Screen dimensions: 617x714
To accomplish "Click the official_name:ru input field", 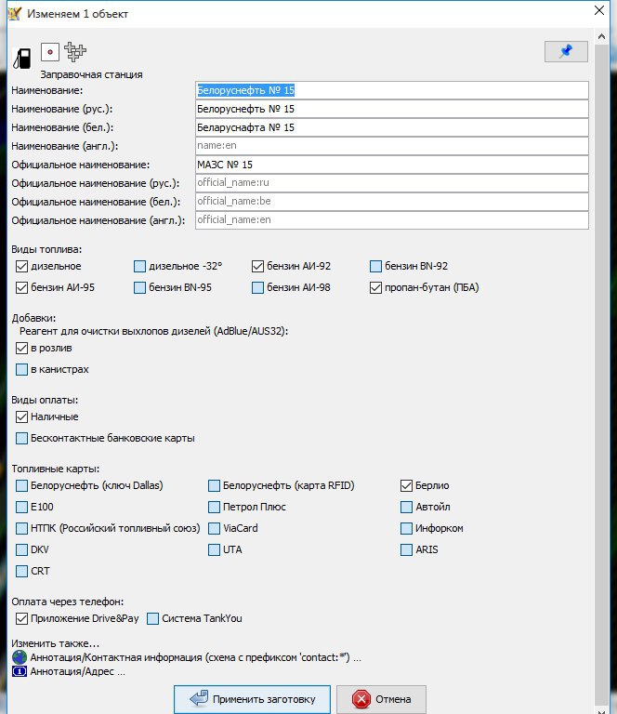I will (x=392, y=183).
